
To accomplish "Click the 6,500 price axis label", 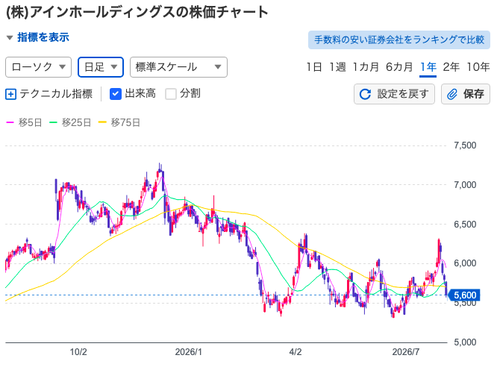I will (465, 225).
